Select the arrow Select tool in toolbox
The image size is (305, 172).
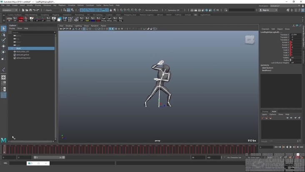pos(3,29)
